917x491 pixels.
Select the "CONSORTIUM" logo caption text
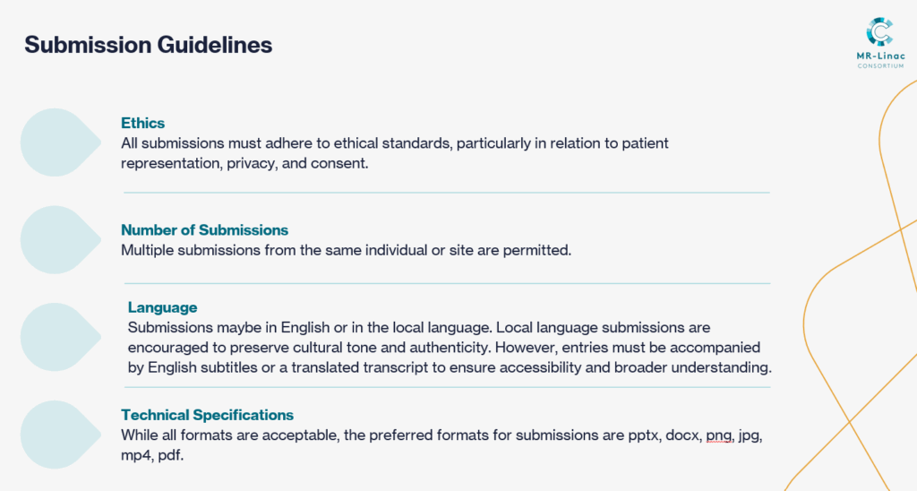click(879, 66)
